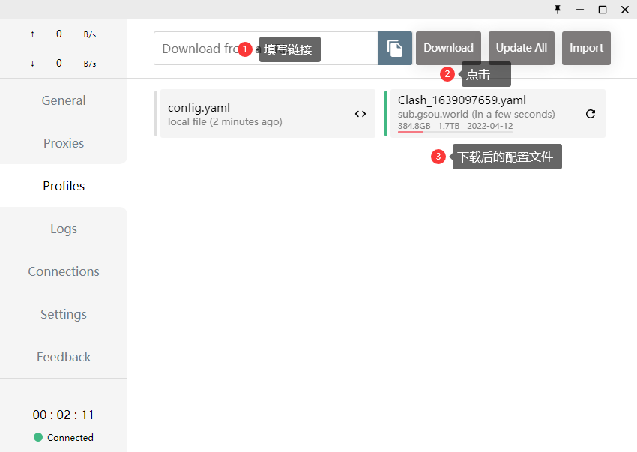This screenshot has width=637, height=452.
Task: Open the Settings page
Action: click(64, 314)
